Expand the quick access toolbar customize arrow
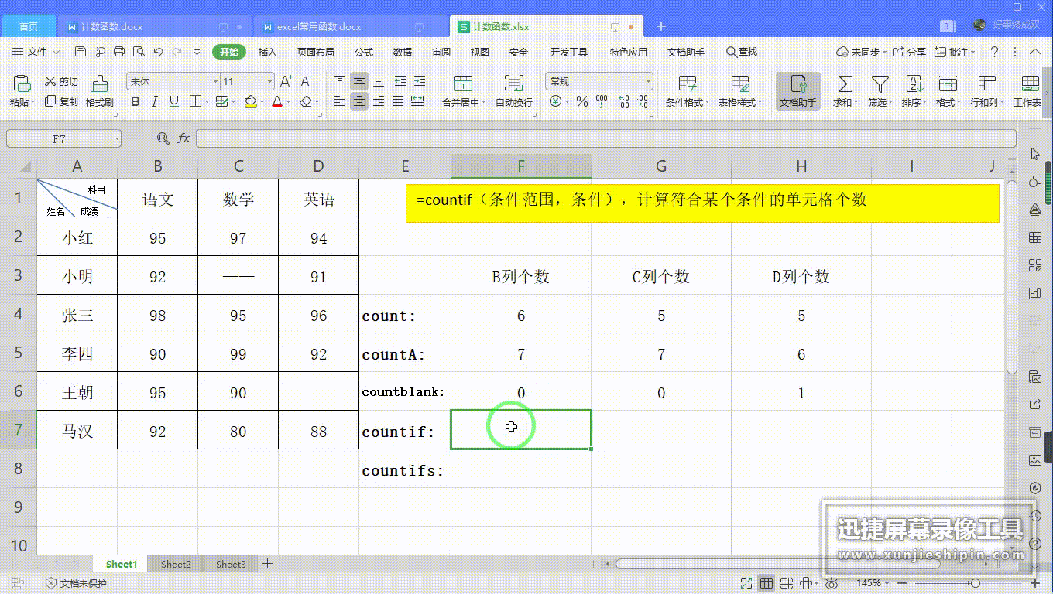Image resolution: width=1053 pixels, height=594 pixels. [x=197, y=52]
